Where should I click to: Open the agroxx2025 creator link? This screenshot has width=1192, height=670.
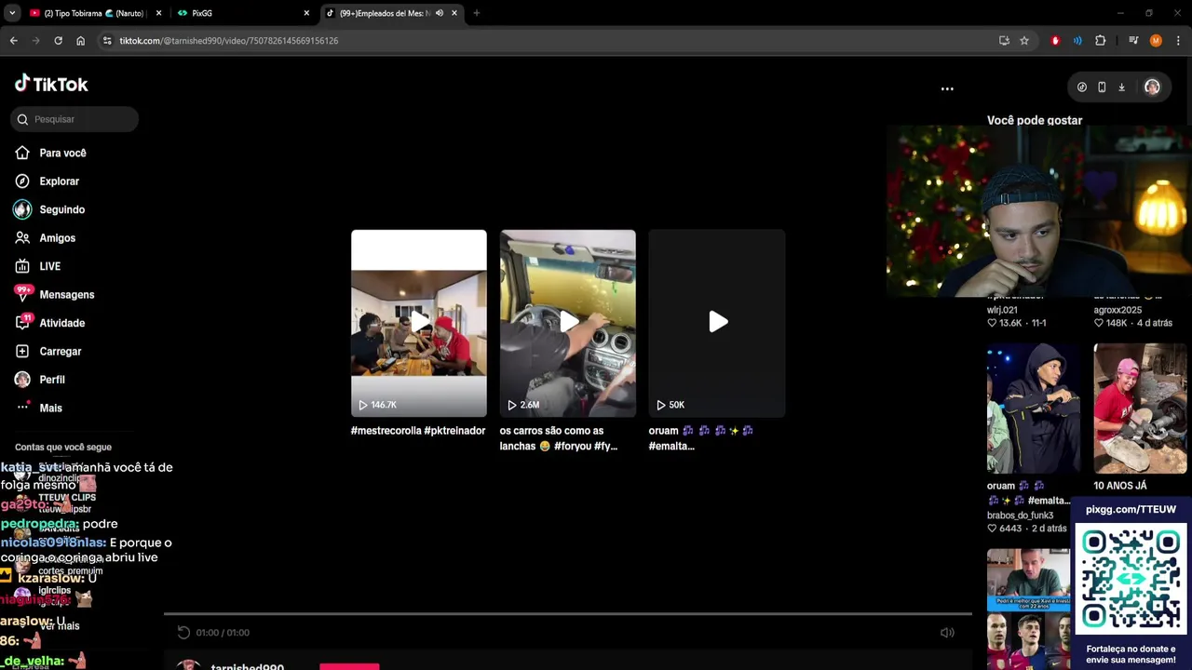pos(1117,310)
